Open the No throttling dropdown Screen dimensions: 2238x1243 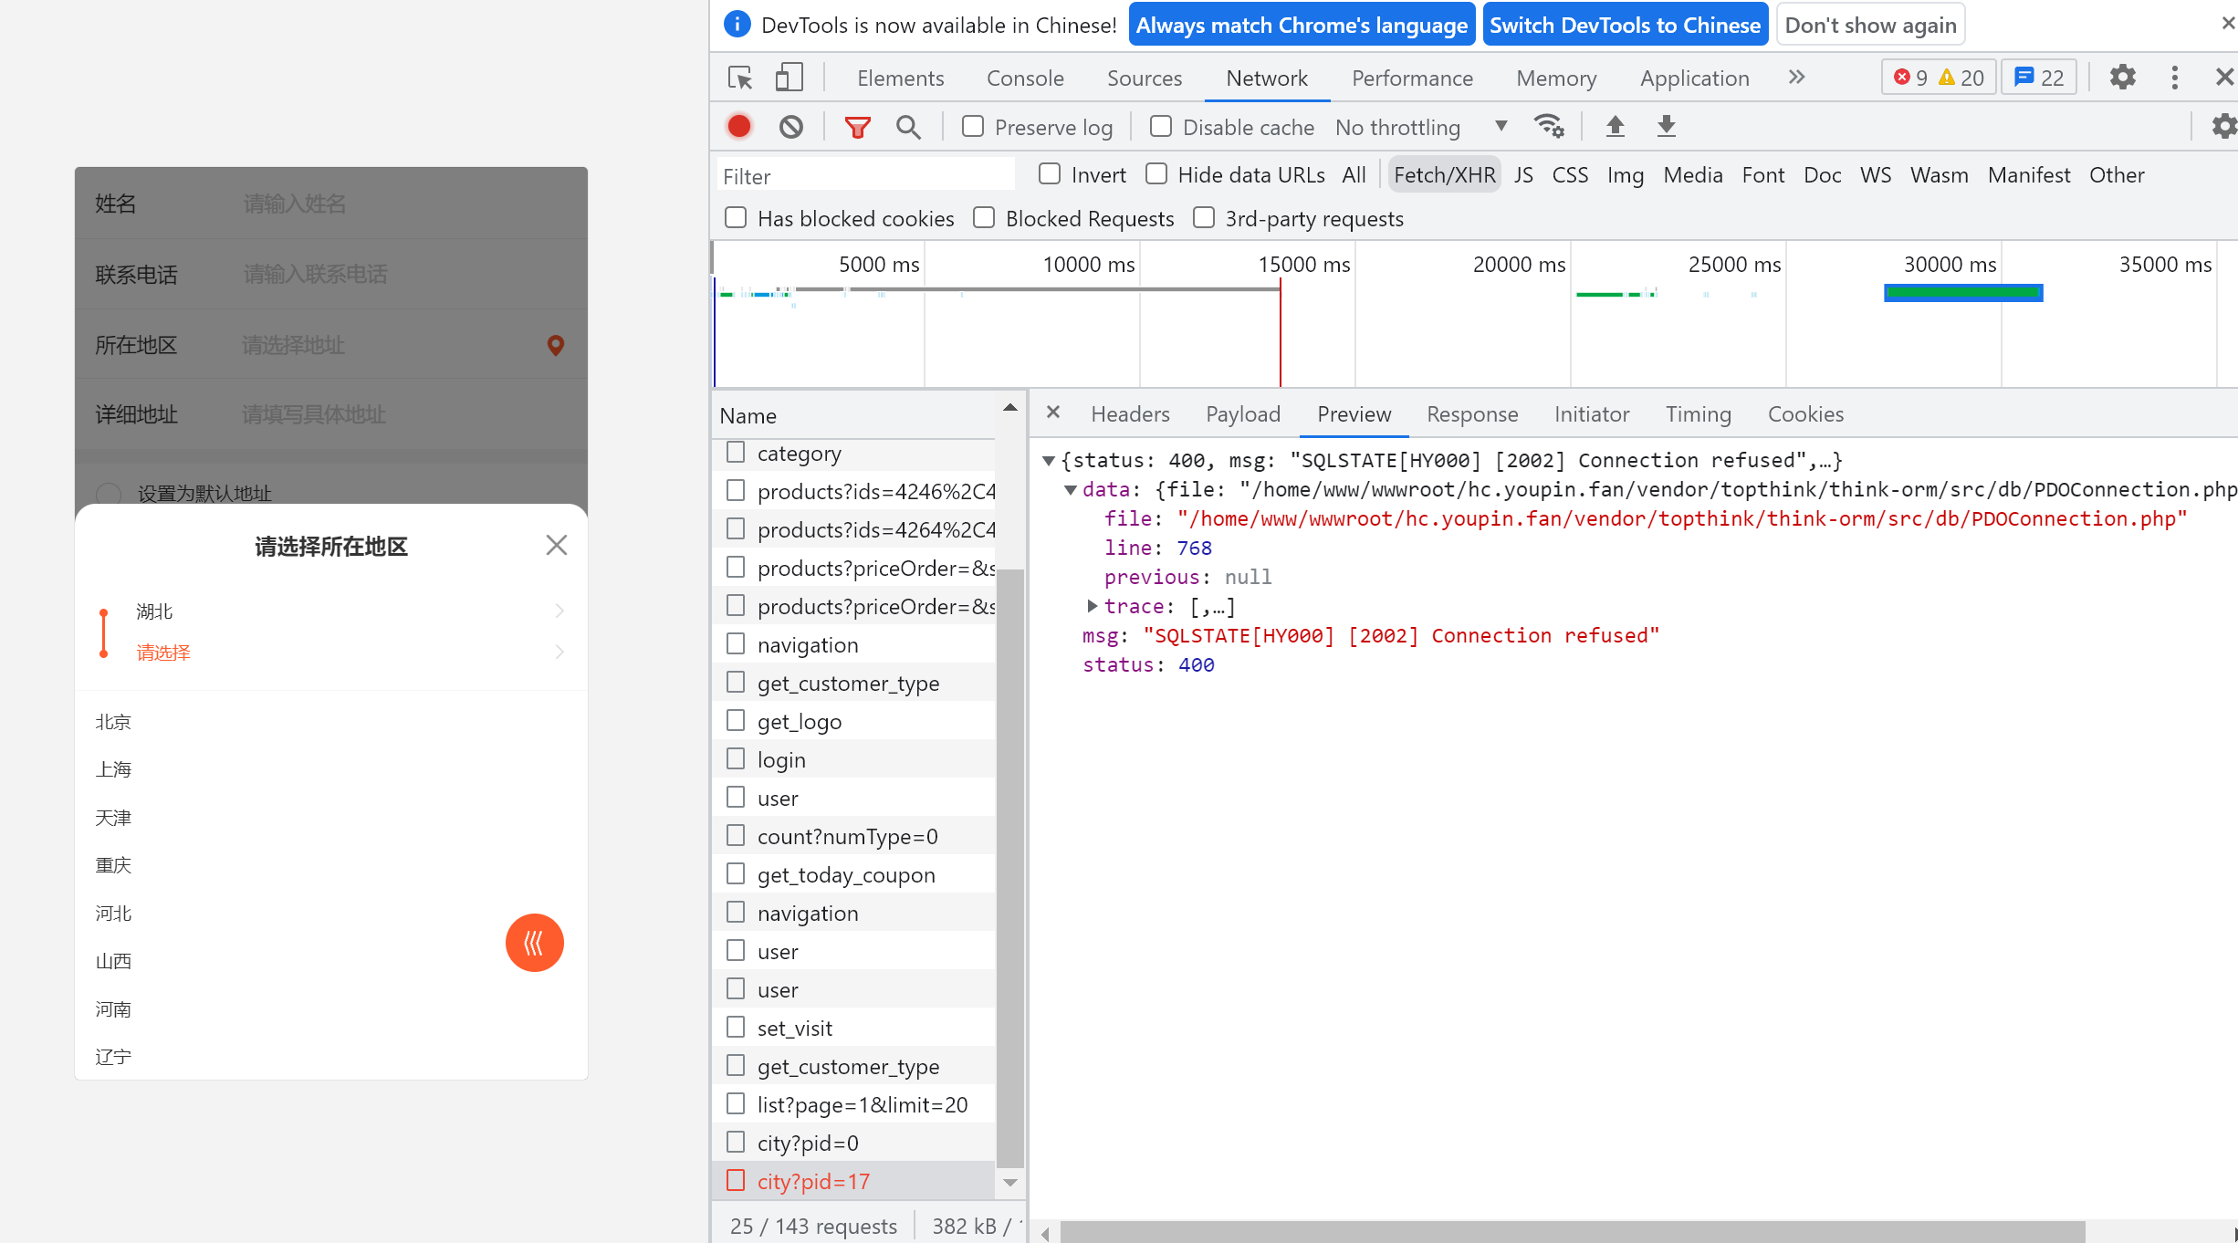pos(1420,127)
